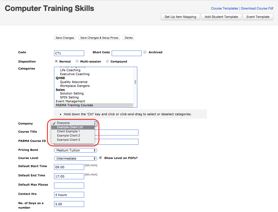
Task: Focus the Default Start Time field
Action: pyautogui.click(x=69, y=167)
